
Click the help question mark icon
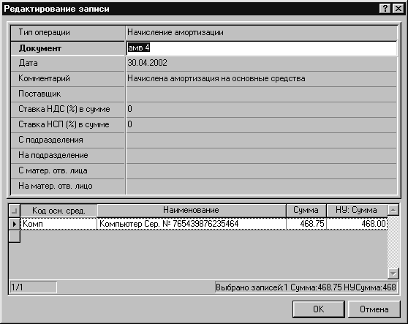click(385, 9)
